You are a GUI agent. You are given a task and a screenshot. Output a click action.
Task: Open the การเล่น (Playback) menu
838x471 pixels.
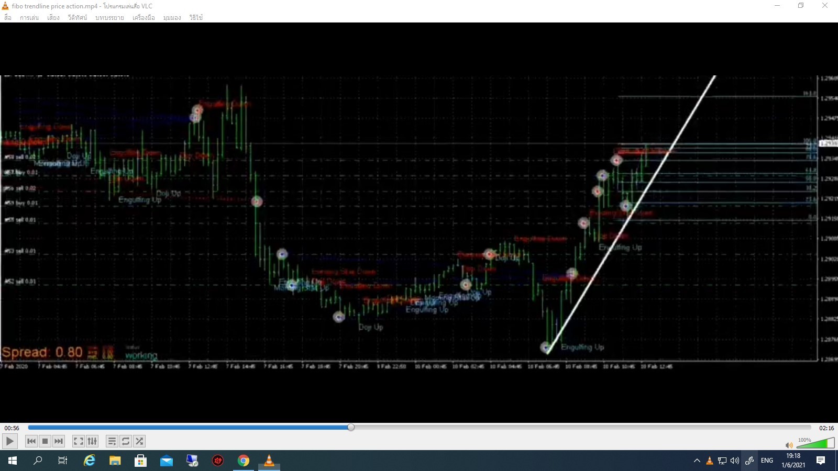pos(29,17)
